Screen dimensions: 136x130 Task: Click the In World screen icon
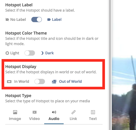tap(9, 81)
